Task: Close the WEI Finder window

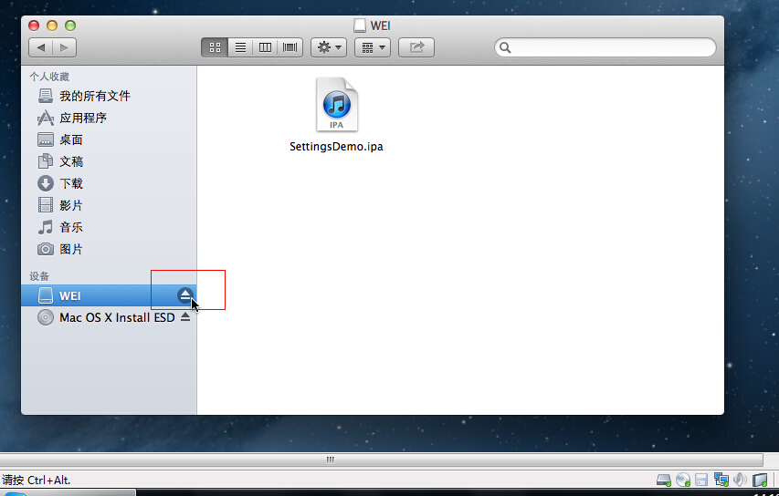Action: click(x=34, y=26)
